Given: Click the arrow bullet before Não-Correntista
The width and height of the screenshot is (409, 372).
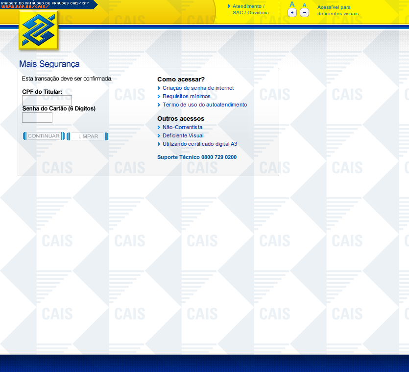Looking at the screenshot, I should 159,128.
